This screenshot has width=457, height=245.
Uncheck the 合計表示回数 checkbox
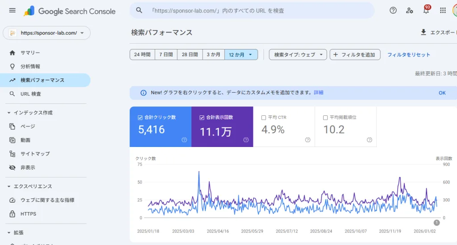click(202, 118)
